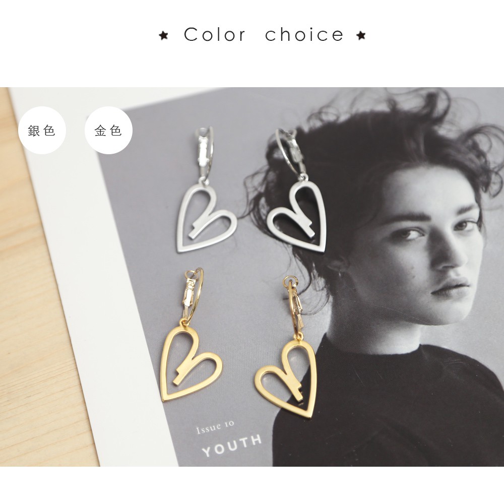The image size is (504, 504).
Task: Click the silver hoop of right silver earring
Action: click(289, 154)
